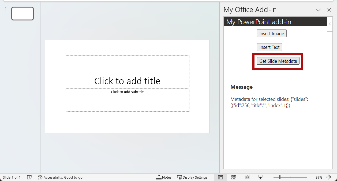Select slide 1 thumbnail
337x181 pixels.
[x=23, y=13]
